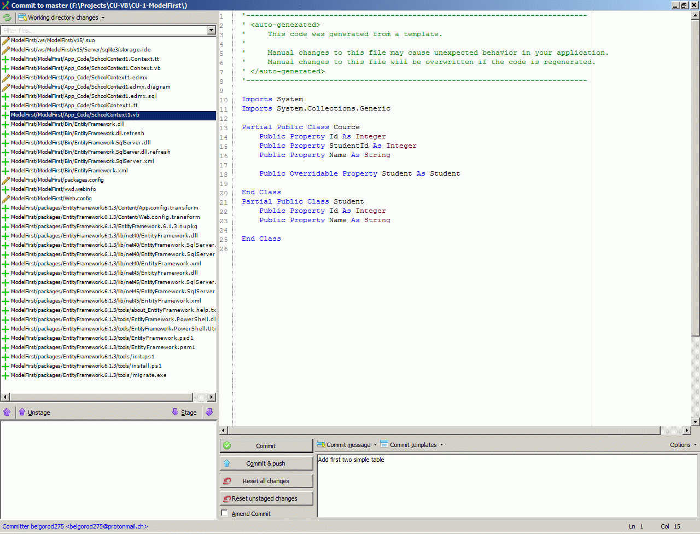Open the Commit templates dropdown

[x=412, y=445]
